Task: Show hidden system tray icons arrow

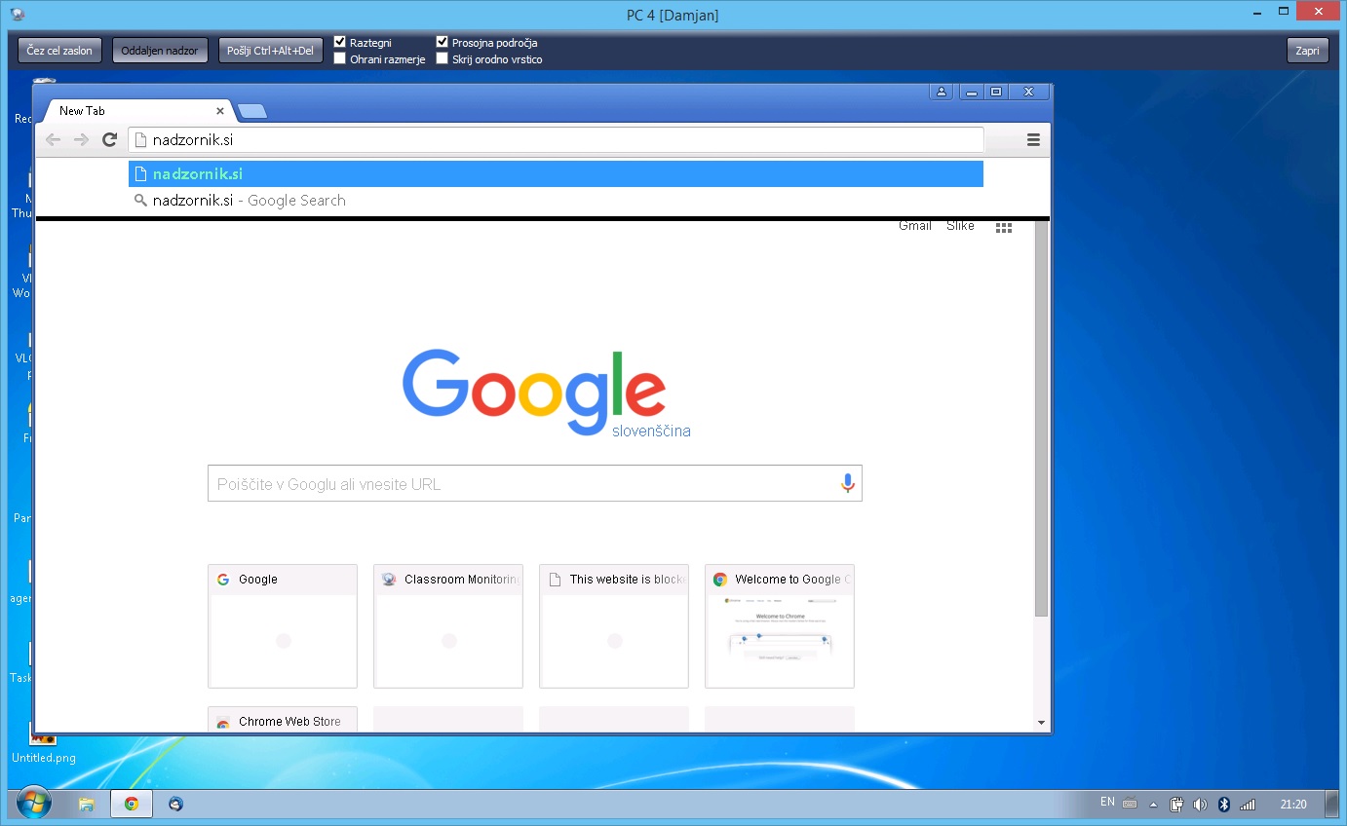Action: 1154,805
